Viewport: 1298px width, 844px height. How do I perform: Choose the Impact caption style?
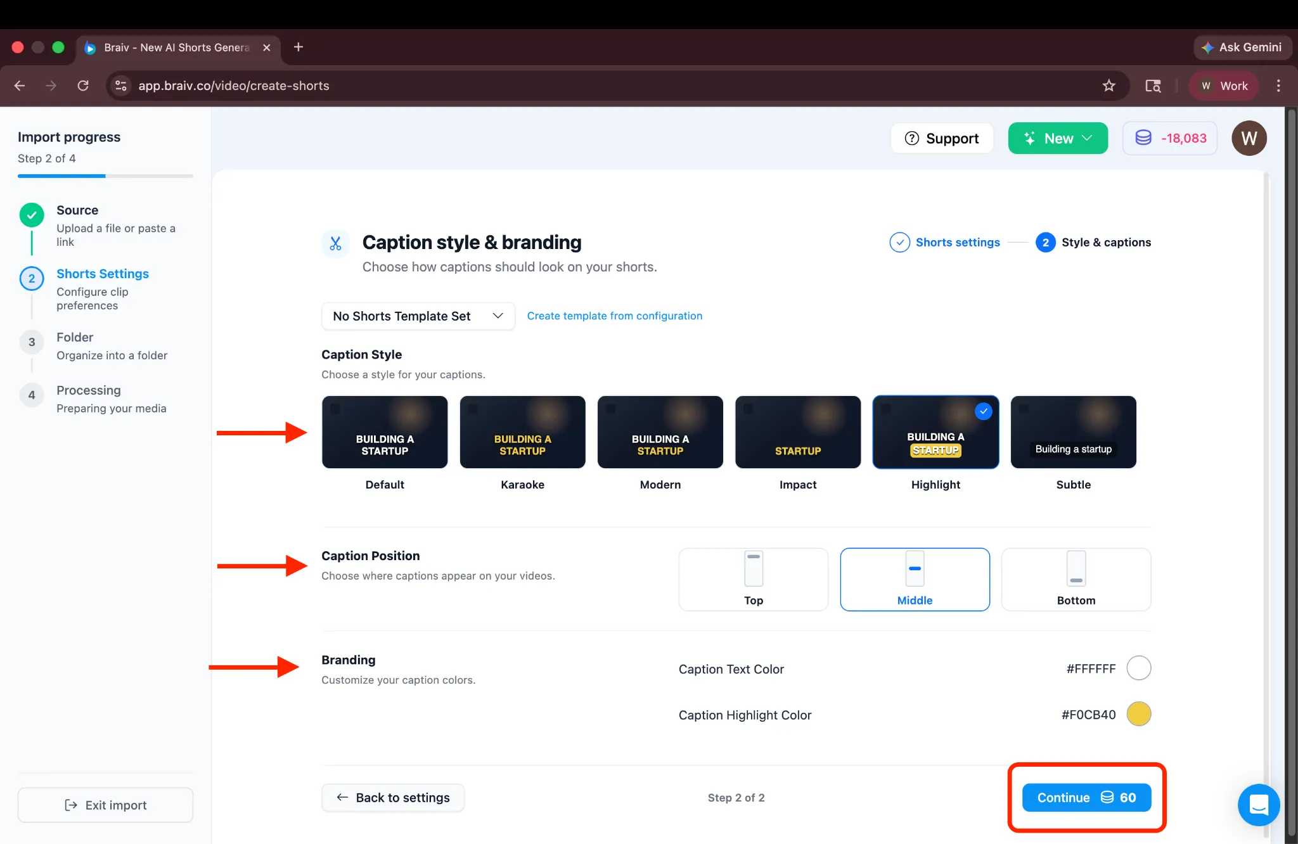coord(798,432)
